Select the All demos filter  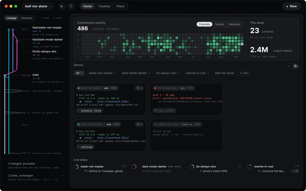(79, 73)
